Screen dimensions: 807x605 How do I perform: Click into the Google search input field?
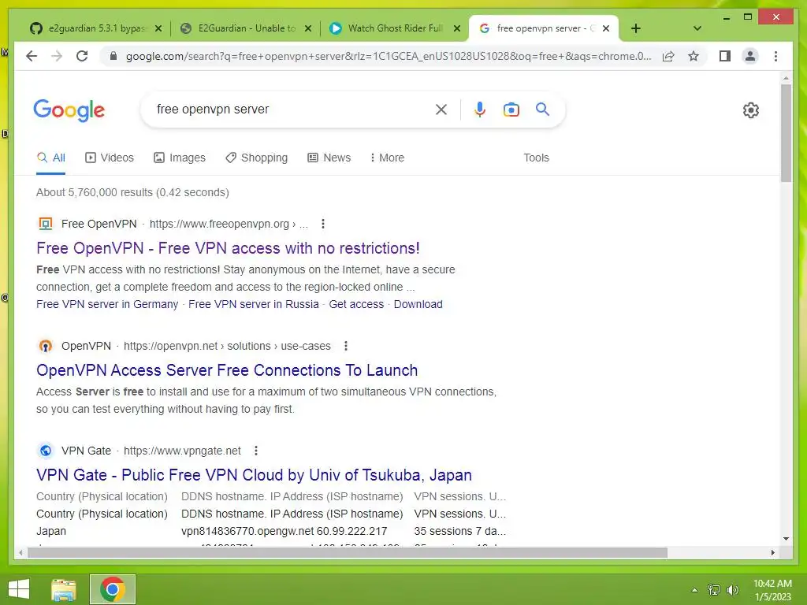293,109
